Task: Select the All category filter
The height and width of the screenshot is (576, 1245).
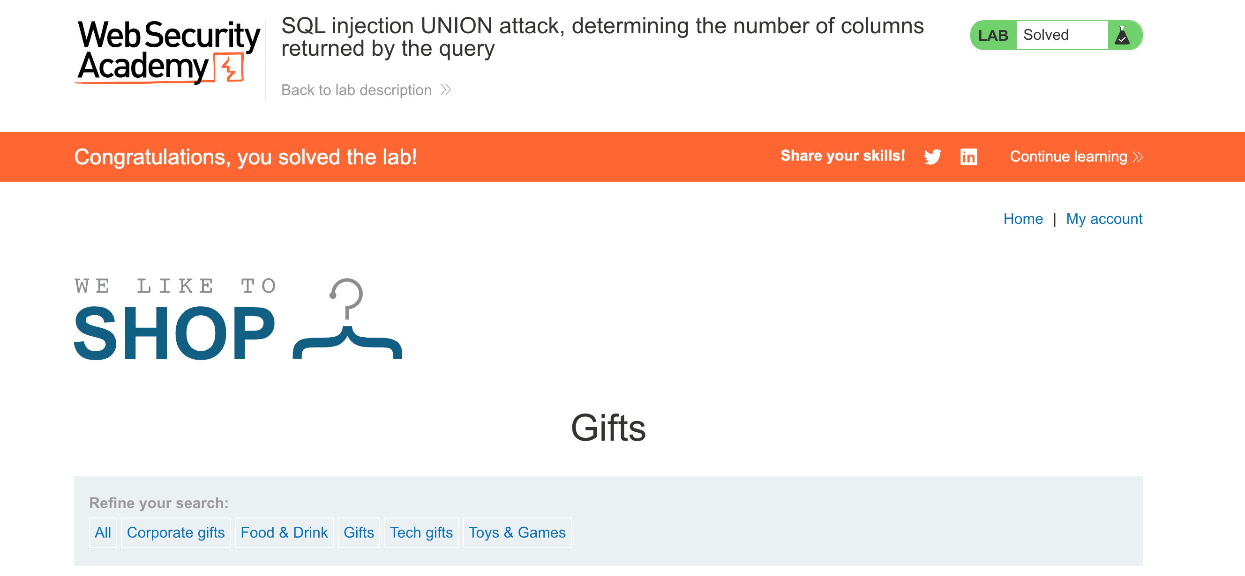Action: (103, 532)
